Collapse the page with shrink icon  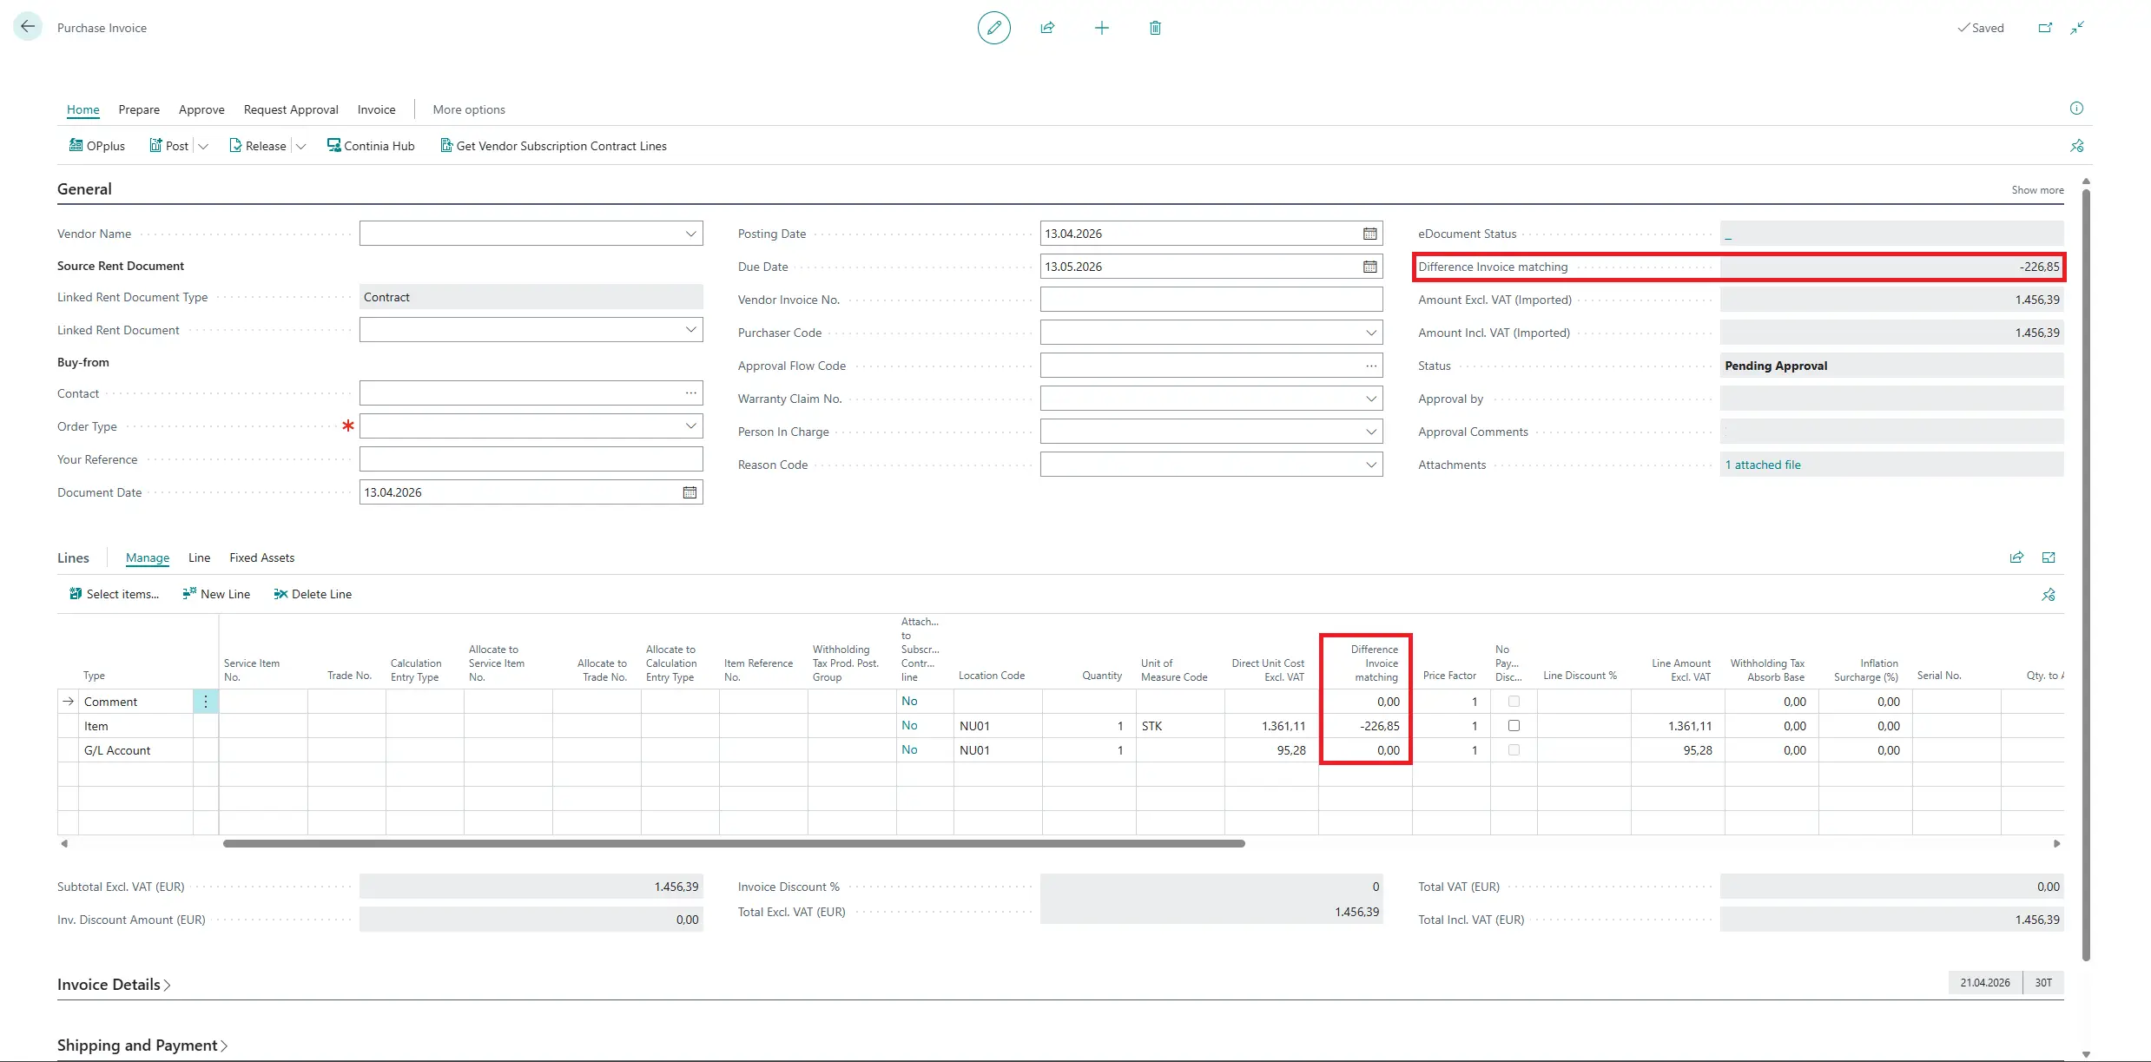click(x=2077, y=28)
